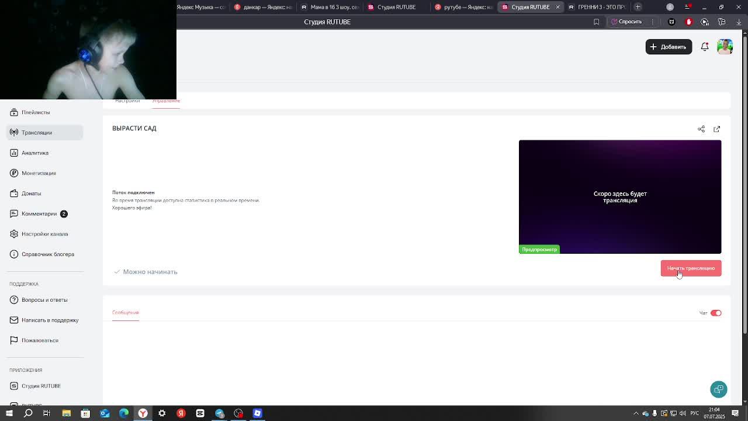The image size is (748, 421).
Task: Show hidden tray icons chevron
Action: (636, 413)
